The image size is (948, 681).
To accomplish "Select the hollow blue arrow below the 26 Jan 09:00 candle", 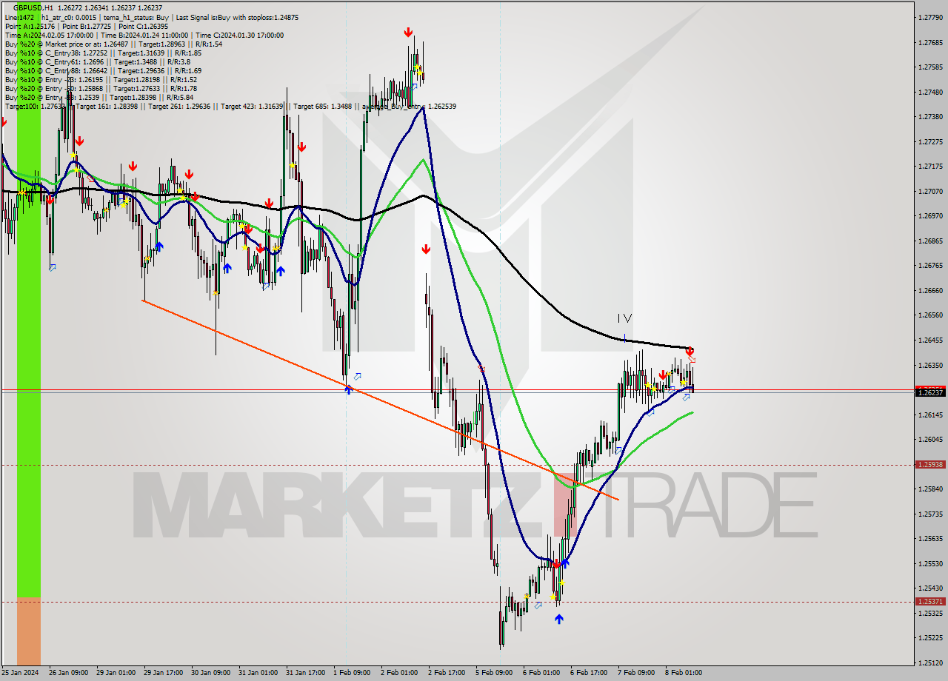I will coord(52,267).
